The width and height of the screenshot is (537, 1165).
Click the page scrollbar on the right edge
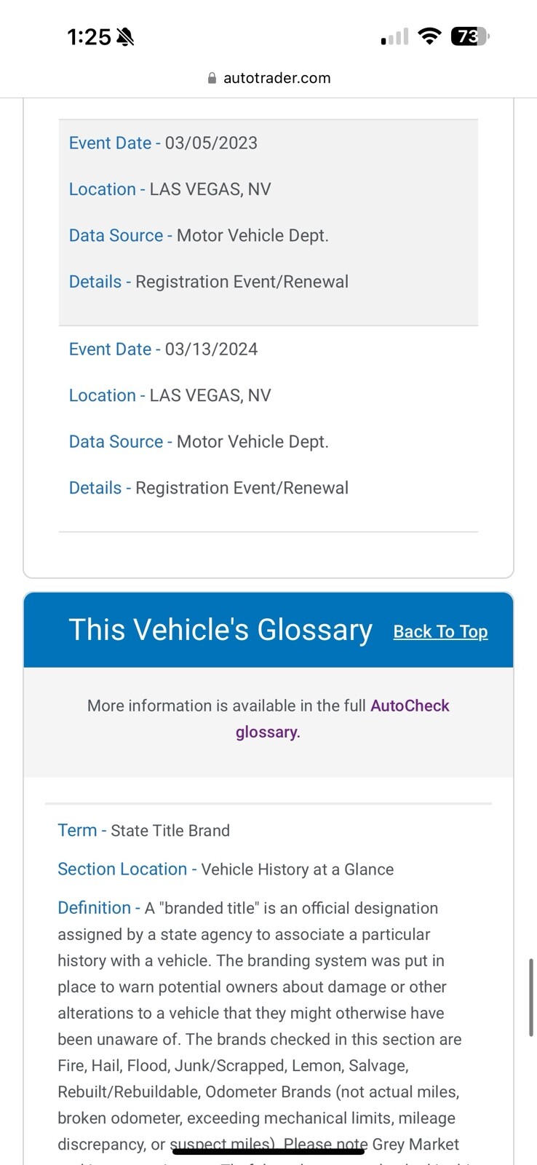(x=531, y=997)
